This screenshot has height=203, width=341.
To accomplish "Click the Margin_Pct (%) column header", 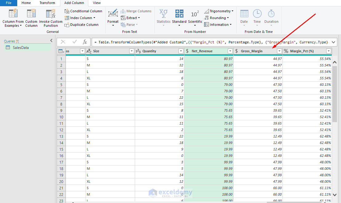I will (307, 51).
